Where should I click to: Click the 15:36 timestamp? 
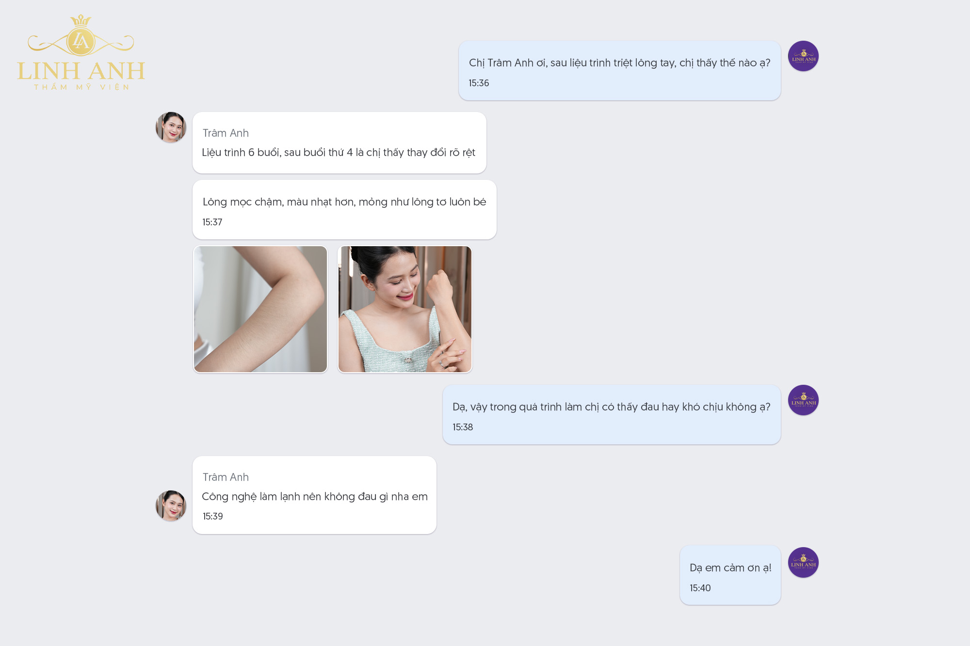tap(479, 83)
